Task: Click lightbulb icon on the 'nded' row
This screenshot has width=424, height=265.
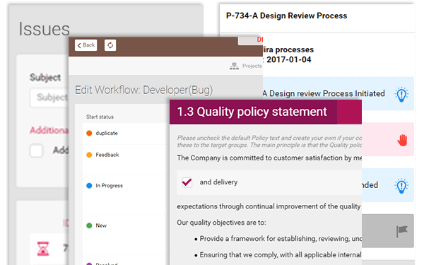Action: tap(401, 186)
